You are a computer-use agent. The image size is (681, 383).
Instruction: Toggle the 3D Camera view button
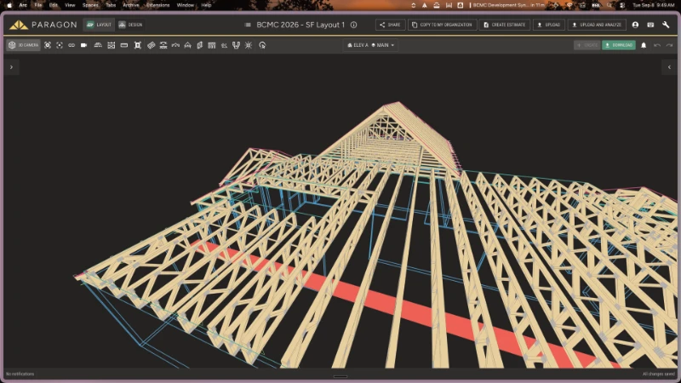pyautogui.click(x=24, y=45)
